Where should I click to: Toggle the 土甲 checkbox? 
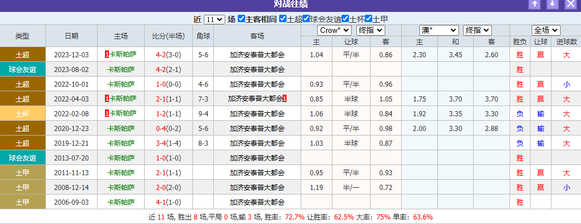click(368, 19)
